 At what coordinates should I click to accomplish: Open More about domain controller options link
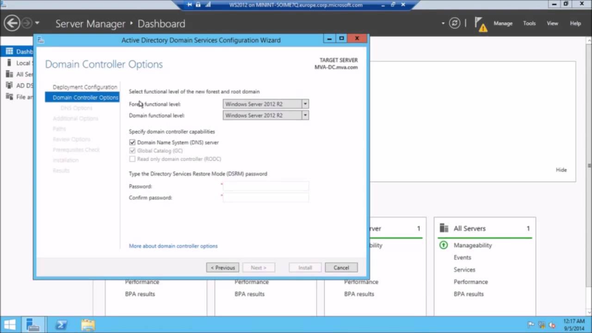click(x=173, y=246)
